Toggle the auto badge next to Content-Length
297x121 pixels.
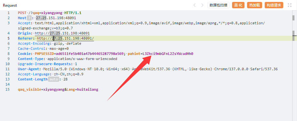coord(53,79)
